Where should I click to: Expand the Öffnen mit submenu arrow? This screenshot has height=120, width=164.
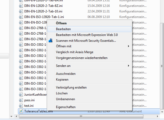(128, 46)
